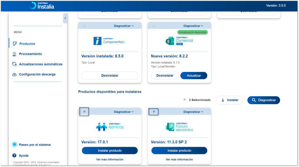Click 'Productos disponibles para instalarse' heading
The height and width of the screenshot is (167, 299).
110,92
